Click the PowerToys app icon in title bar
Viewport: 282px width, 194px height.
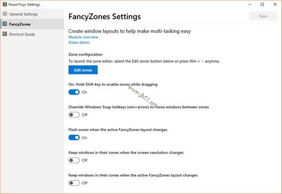click(x=5, y=4)
